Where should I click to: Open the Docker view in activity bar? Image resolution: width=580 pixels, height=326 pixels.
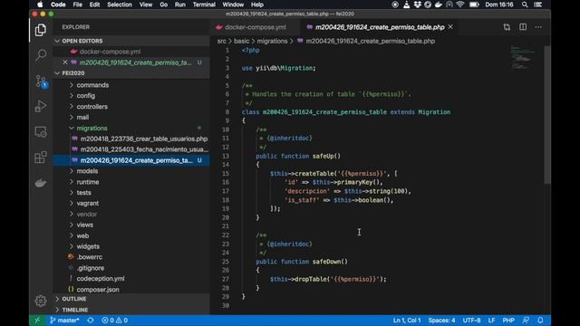tap(41, 183)
